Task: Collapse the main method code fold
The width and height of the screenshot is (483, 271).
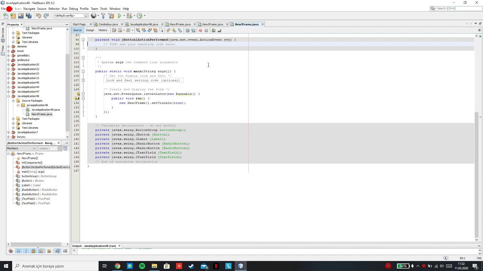Action: click(83, 71)
